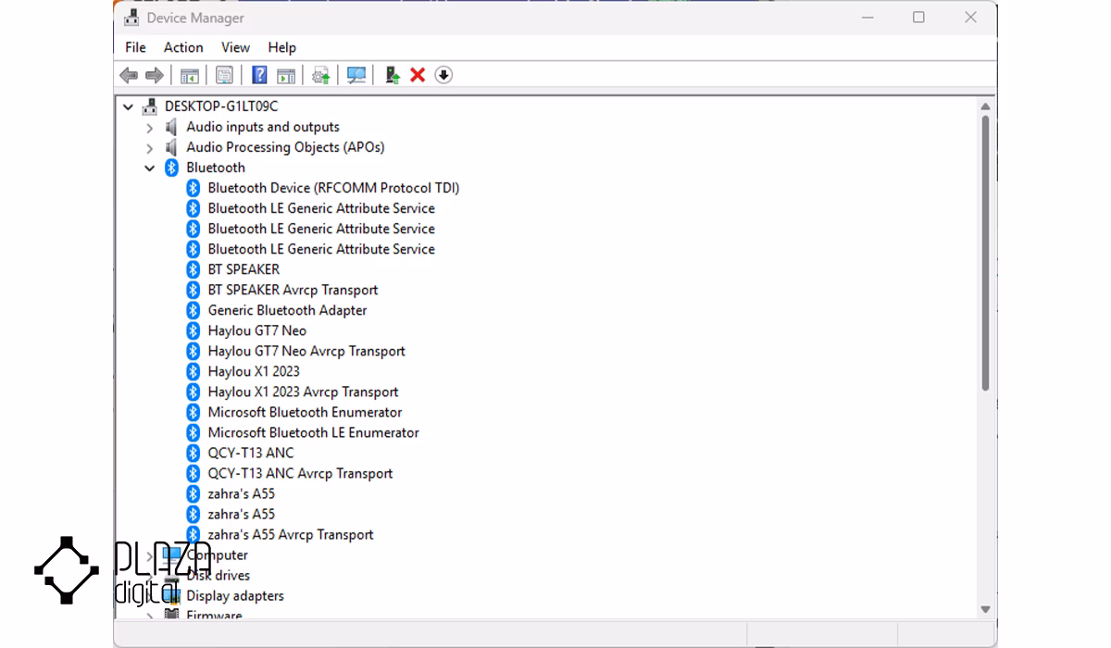Select zahra's A55 Avrcp Transport
Screen dimensions: 1111x648
(x=291, y=534)
